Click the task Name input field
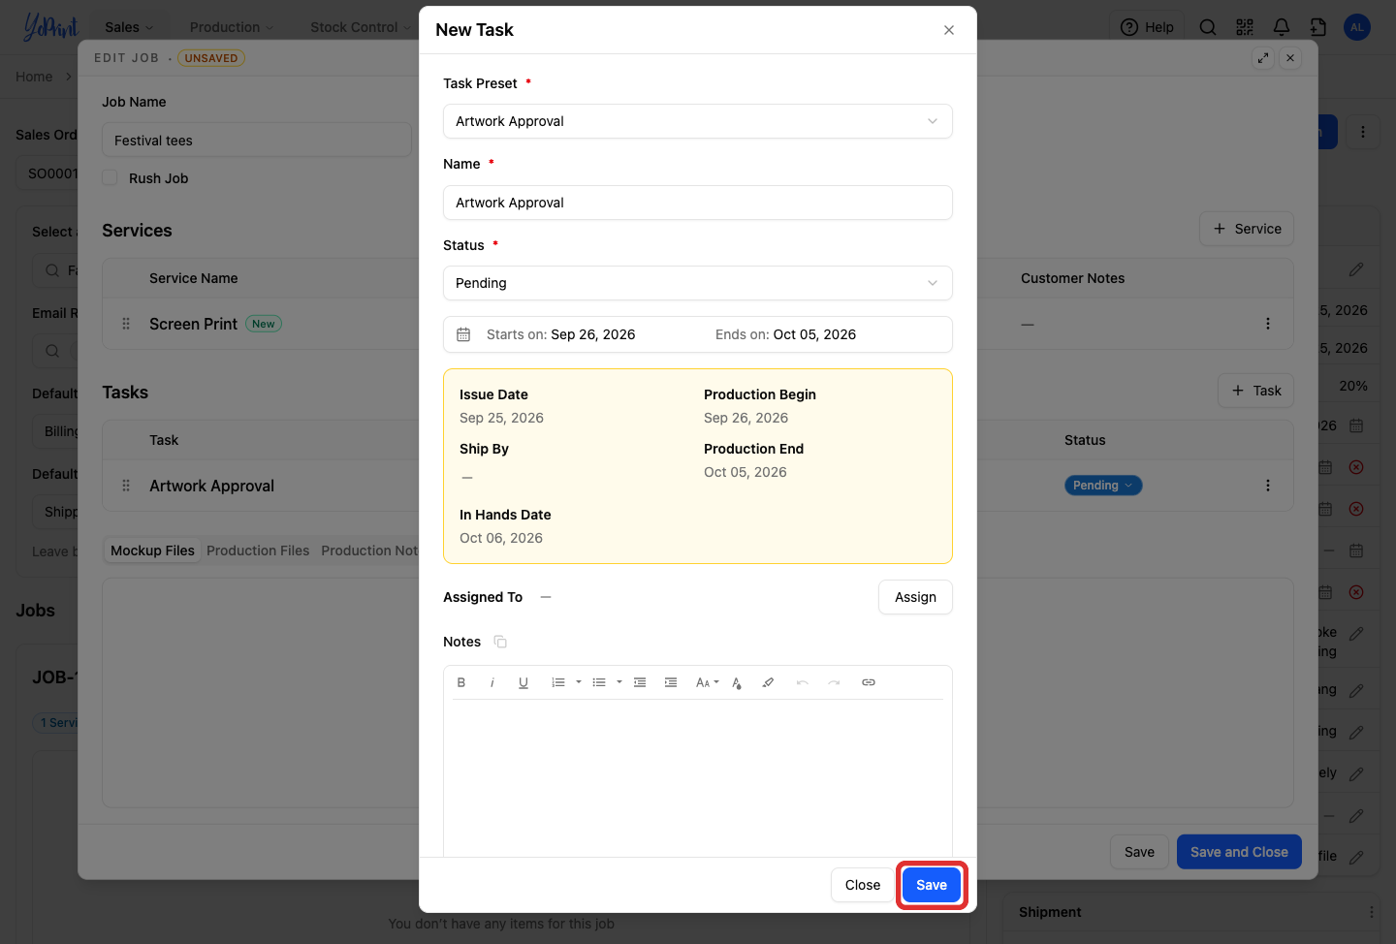The width and height of the screenshot is (1396, 944). point(698,203)
